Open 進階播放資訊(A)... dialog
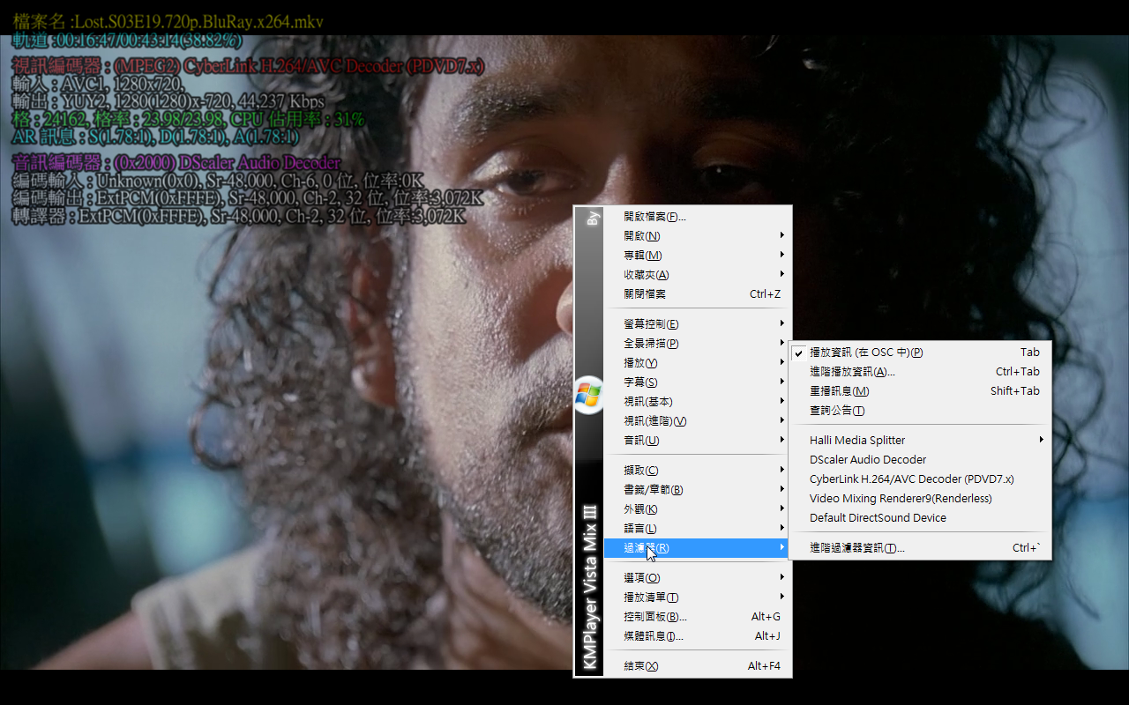 pos(852,372)
